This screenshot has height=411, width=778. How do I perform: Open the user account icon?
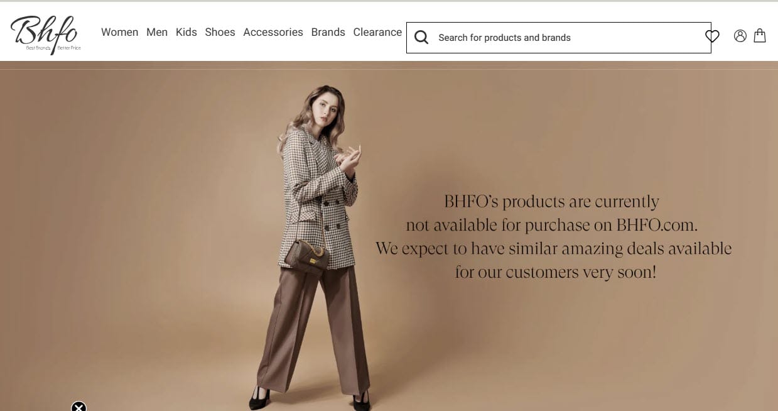point(740,36)
